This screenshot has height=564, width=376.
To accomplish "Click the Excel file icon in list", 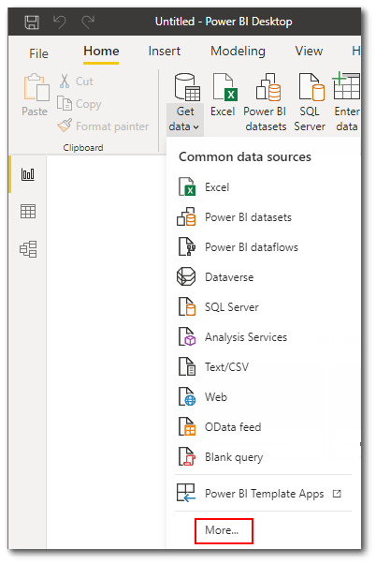I will click(187, 187).
